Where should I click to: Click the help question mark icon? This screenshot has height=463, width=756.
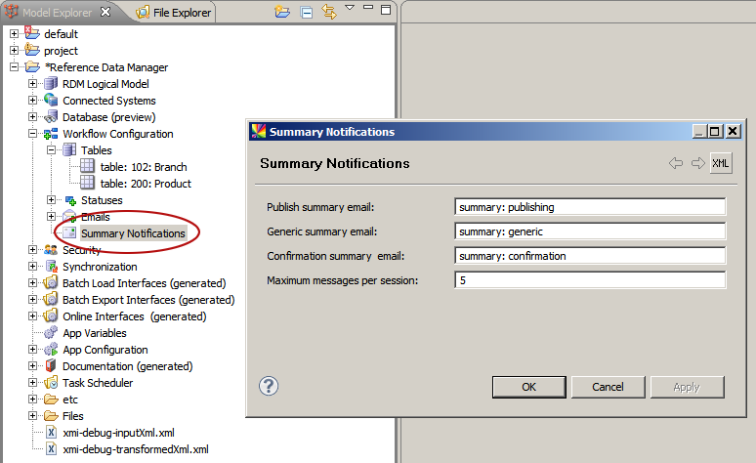(x=269, y=386)
